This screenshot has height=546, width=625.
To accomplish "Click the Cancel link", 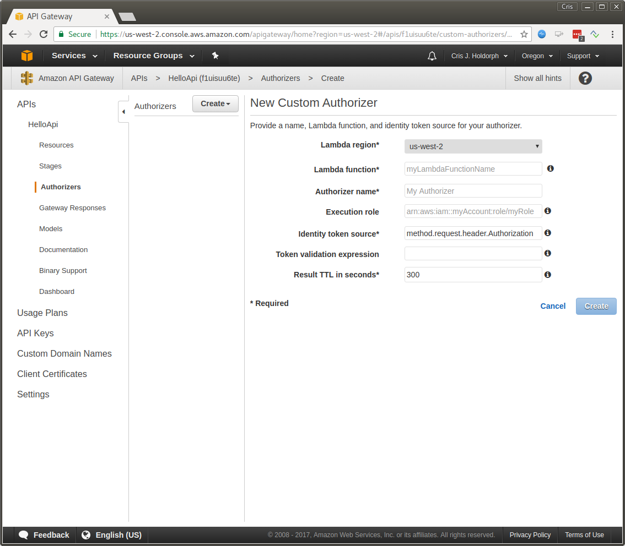I will click(553, 306).
